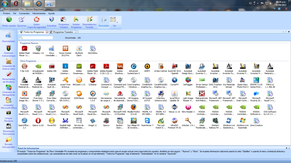Select the WinCDEmu program icon
This screenshot has width=291, height=163.
click(x=93, y=50)
